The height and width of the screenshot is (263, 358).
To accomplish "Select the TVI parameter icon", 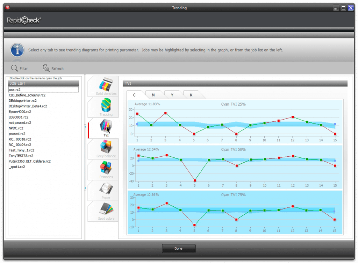I will (x=105, y=126).
